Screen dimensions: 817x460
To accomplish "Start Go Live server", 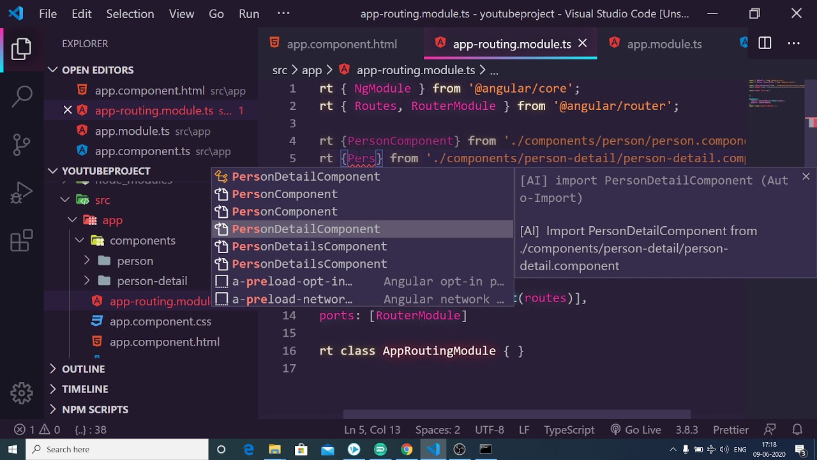I will click(x=635, y=430).
